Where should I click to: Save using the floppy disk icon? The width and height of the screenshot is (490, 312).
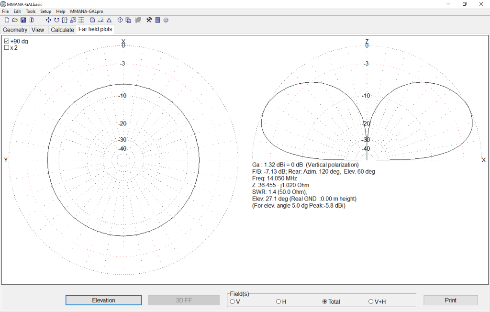pos(23,20)
